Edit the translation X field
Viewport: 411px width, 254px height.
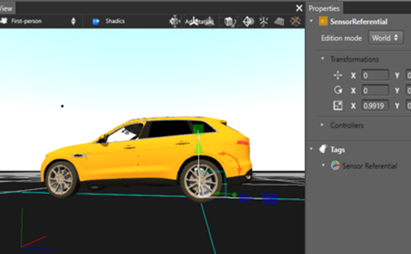coord(375,76)
